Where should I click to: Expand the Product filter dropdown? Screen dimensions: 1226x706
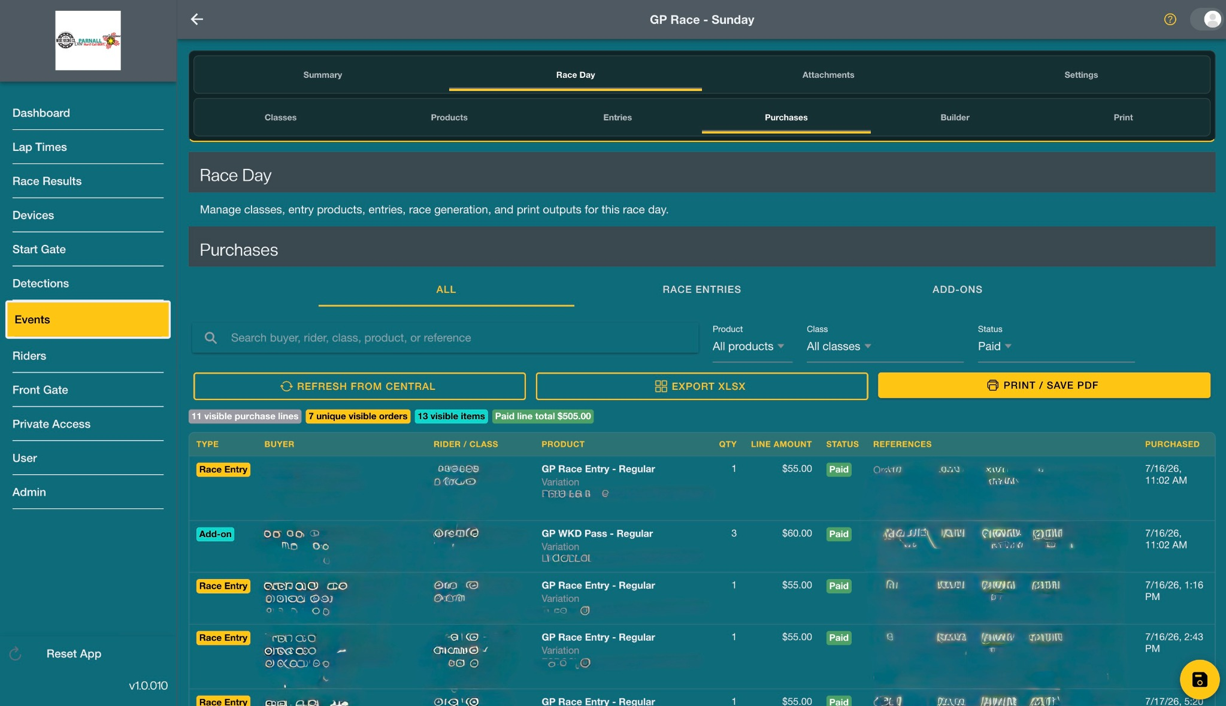coord(752,346)
